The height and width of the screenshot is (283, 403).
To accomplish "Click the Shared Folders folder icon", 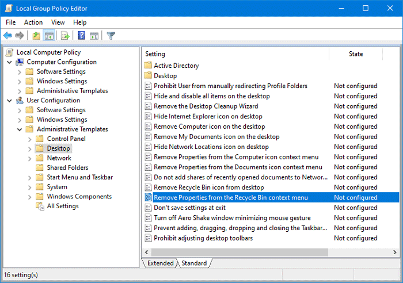I will [x=40, y=168].
